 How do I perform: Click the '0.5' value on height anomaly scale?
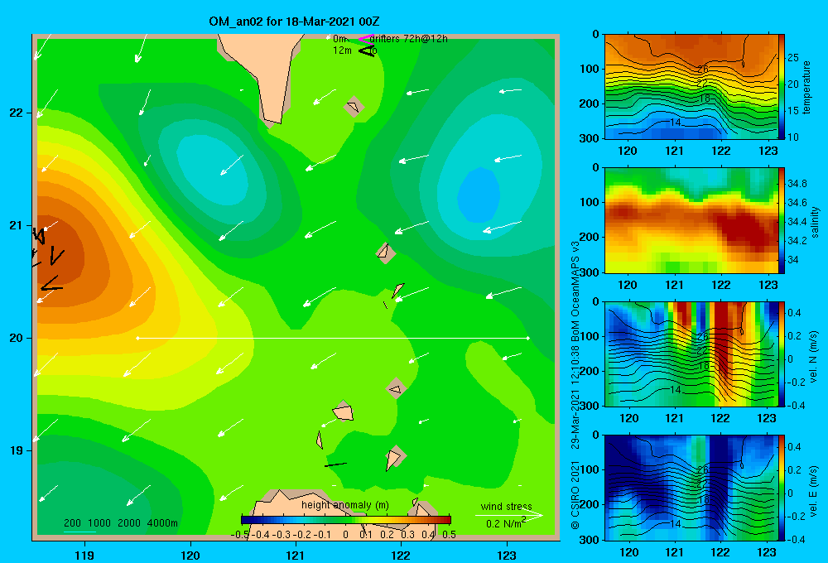450,535
